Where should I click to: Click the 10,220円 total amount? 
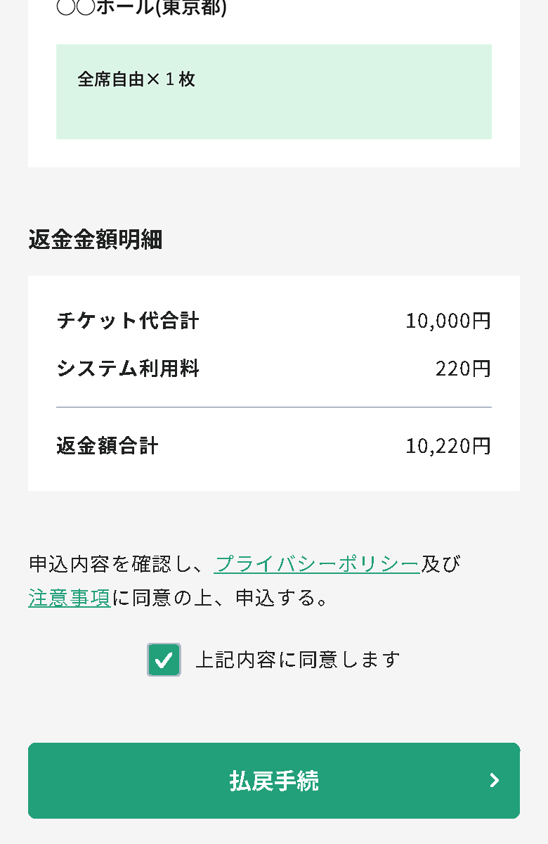[448, 446]
